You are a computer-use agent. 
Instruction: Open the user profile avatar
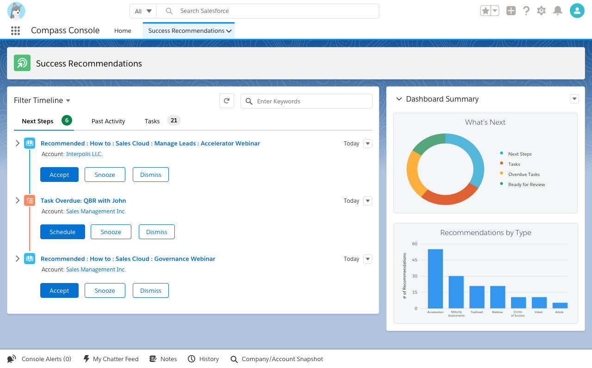click(x=577, y=11)
